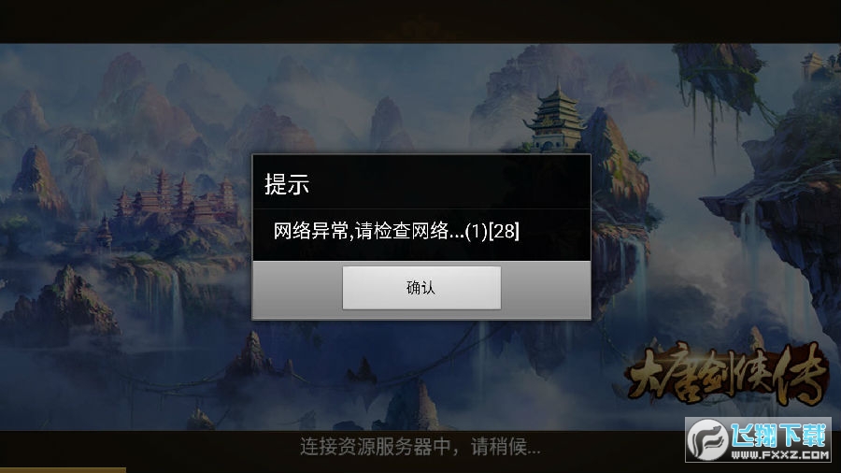Click the golden loading progress bar
Viewport: 841px width, 473px height.
tap(63, 470)
